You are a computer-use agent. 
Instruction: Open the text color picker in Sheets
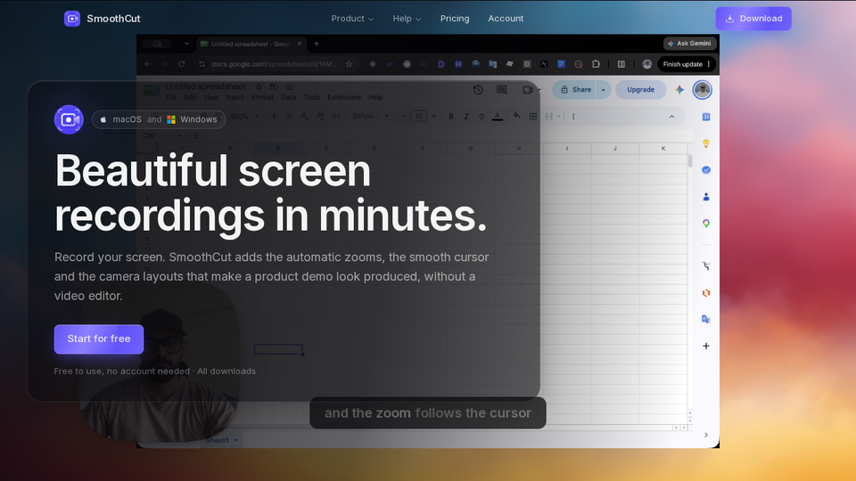coord(498,116)
